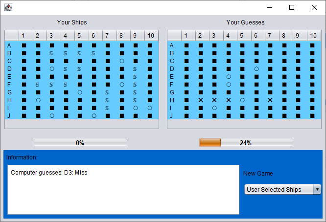326x222 pixels.
Task: Click the application icon in title bar
Action: click(x=8, y=7)
